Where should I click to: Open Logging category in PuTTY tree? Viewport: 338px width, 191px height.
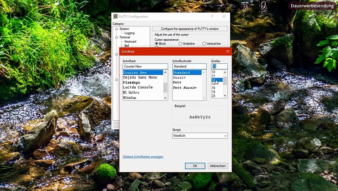coord(129,33)
